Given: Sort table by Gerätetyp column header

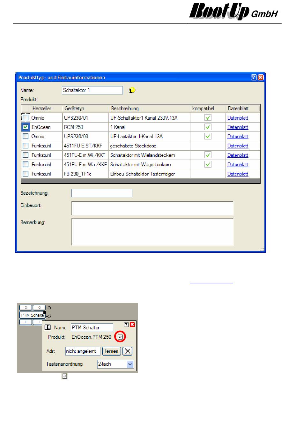Looking at the screenshot, I should pyautogui.click(x=85, y=109).
